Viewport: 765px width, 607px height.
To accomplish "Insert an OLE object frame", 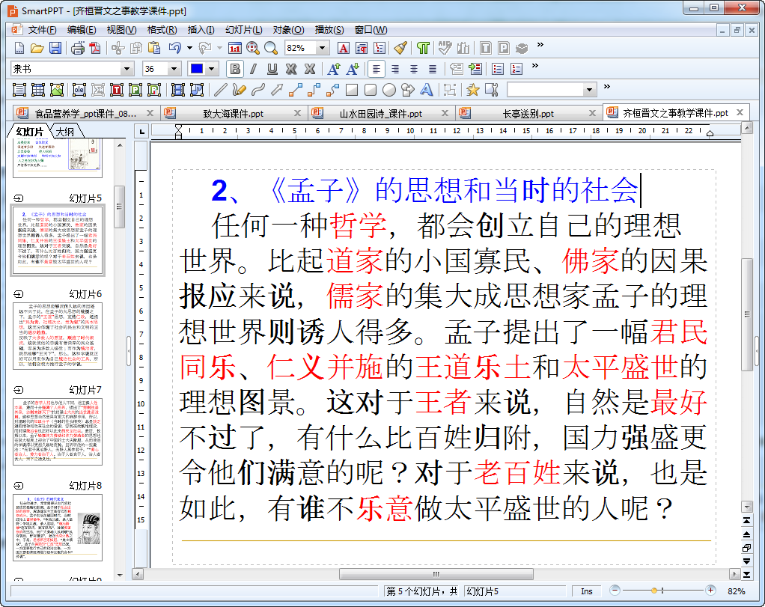I will point(79,90).
